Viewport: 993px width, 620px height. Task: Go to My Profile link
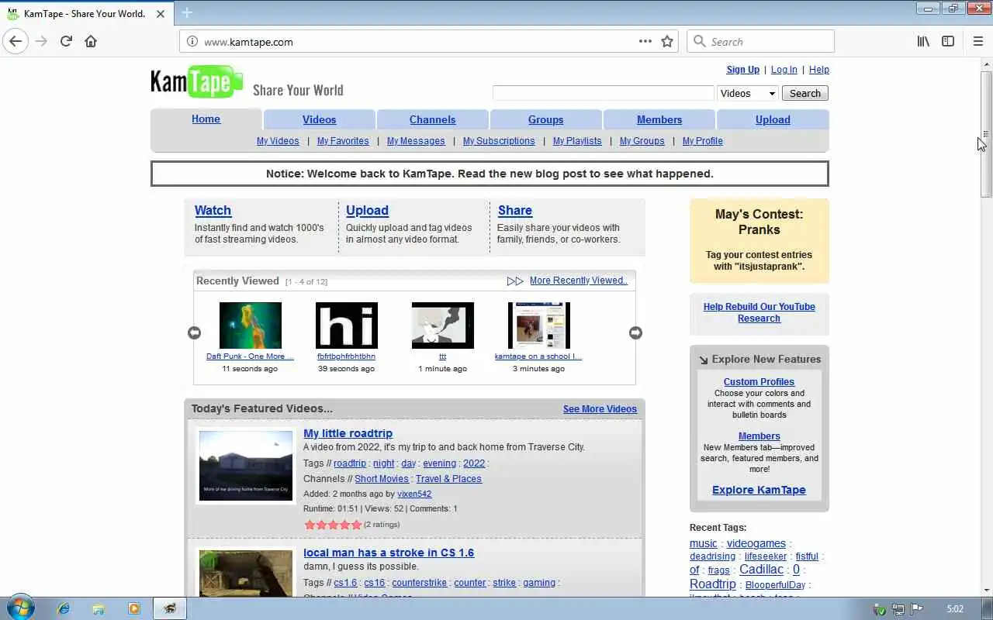click(703, 141)
